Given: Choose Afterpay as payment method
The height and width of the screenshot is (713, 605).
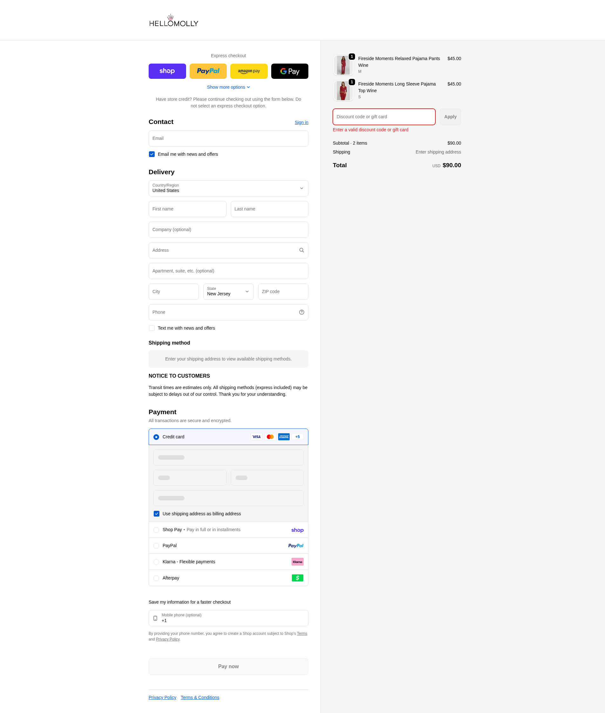Looking at the screenshot, I should tap(156, 578).
